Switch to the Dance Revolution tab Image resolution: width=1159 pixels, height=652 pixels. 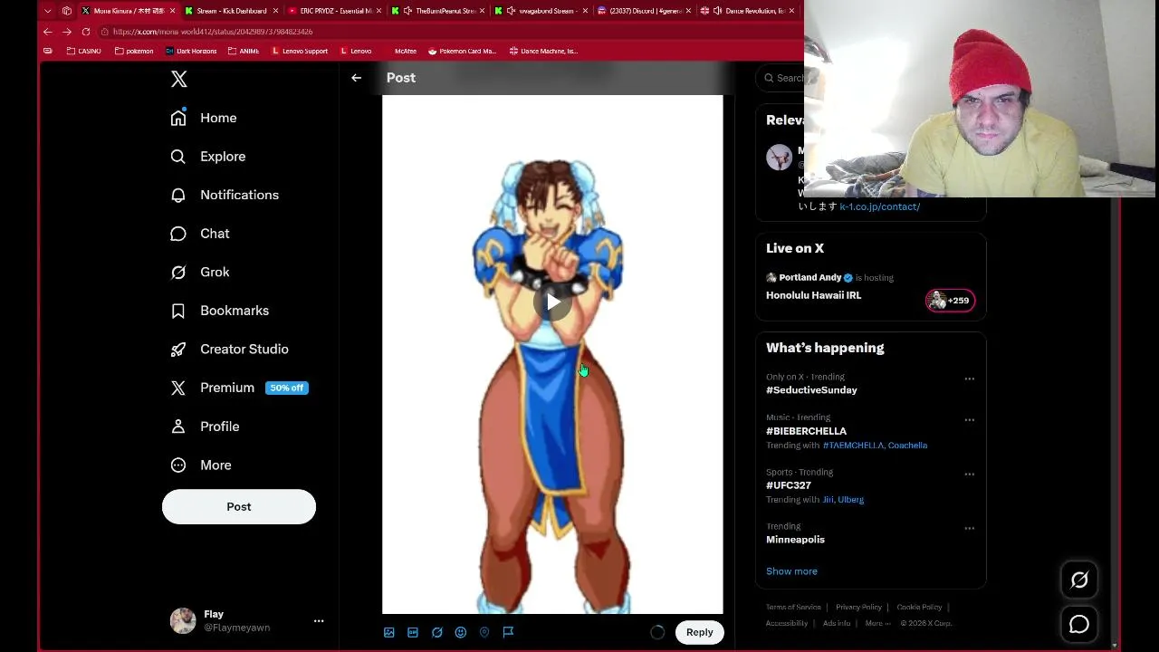748,11
